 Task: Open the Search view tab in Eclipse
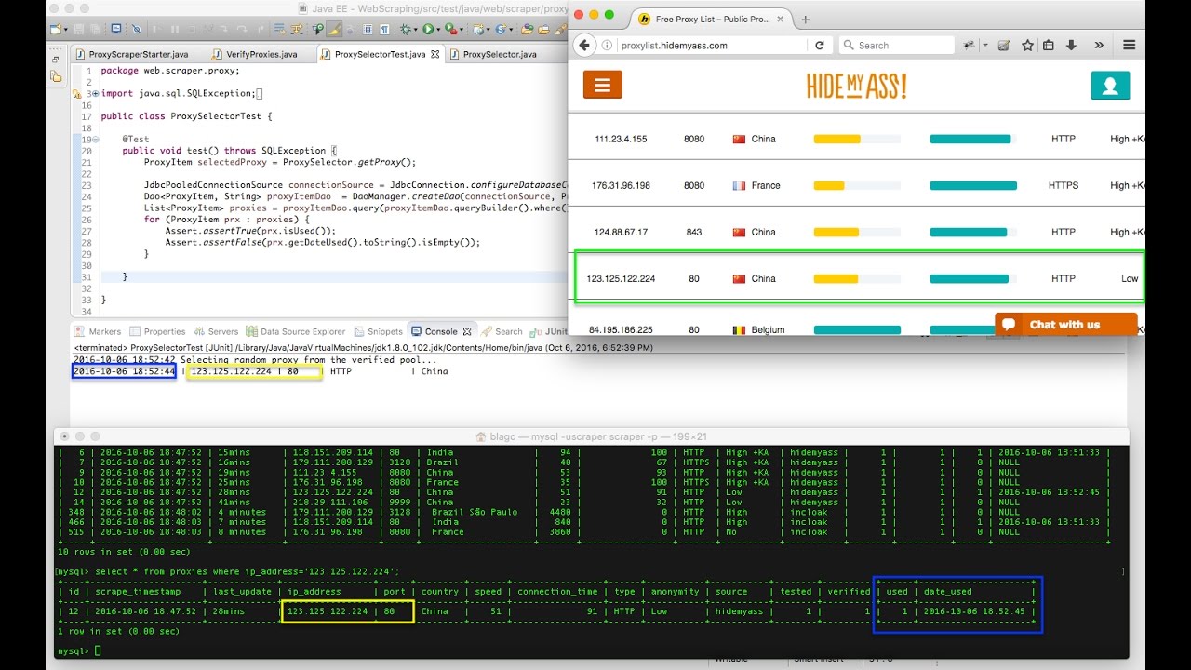point(502,331)
